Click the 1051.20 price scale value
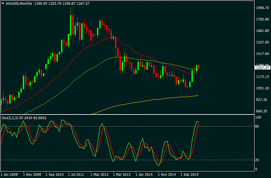Viewport: 271px width, 178px height. point(262,88)
